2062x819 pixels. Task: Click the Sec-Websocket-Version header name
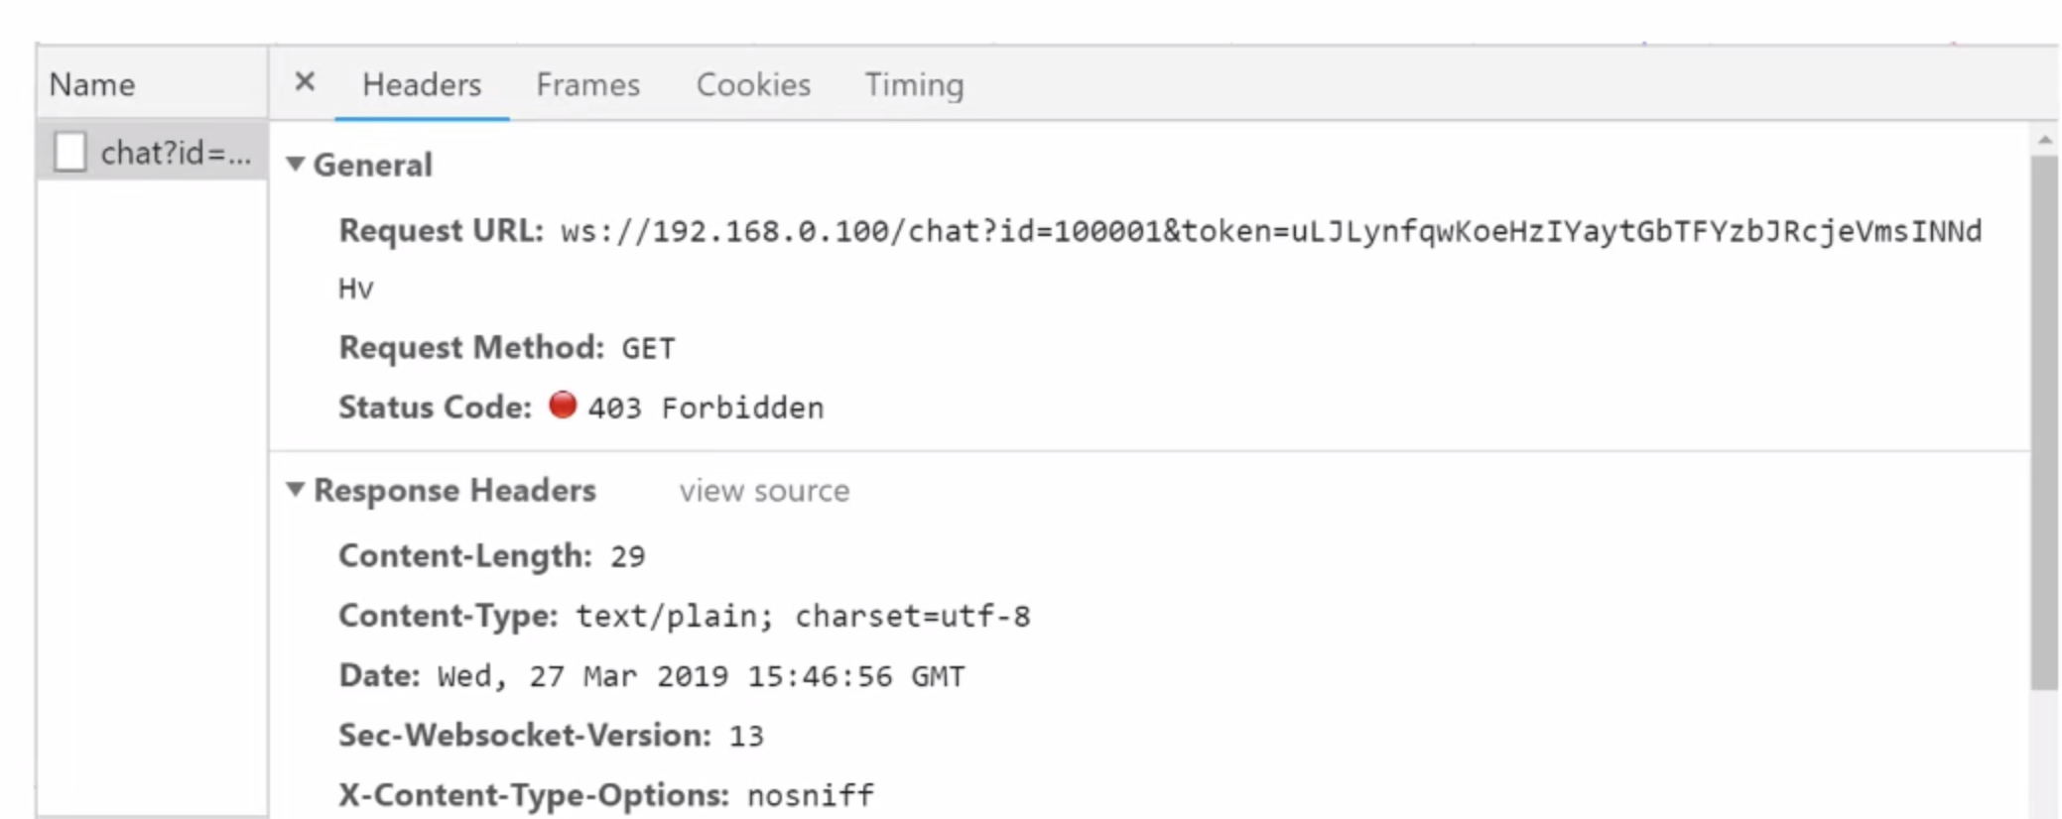click(x=525, y=736)
